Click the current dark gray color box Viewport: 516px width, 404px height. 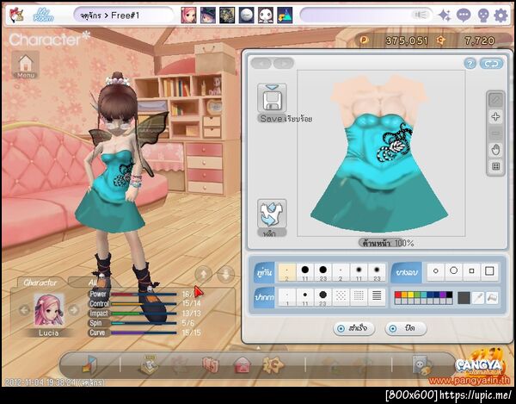click(x=464, y=298)
